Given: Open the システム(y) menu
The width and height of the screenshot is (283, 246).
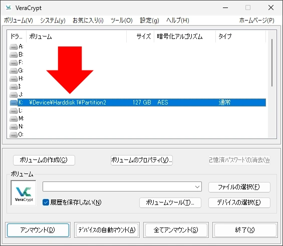Looking at the screenshot, I should pyautogui.click(x=53, y=20).
